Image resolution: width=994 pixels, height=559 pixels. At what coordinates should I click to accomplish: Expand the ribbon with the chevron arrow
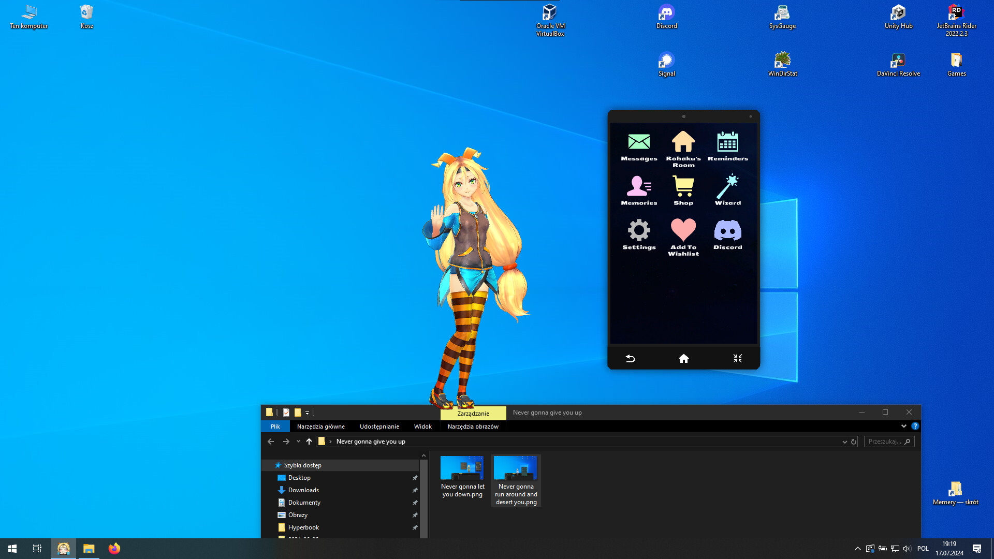(904, 426)
